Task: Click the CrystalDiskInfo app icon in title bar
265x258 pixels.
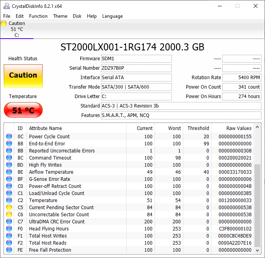Action: 7,6
